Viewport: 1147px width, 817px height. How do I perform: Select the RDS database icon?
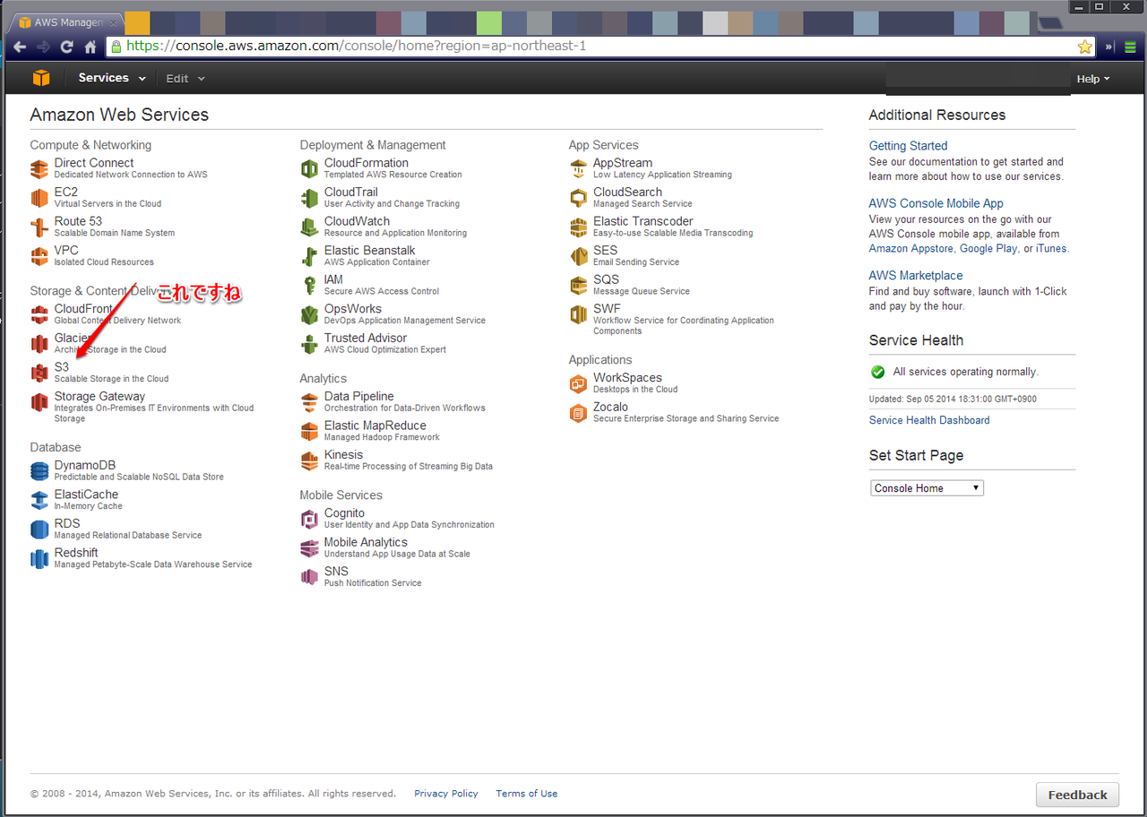(39, 529)
